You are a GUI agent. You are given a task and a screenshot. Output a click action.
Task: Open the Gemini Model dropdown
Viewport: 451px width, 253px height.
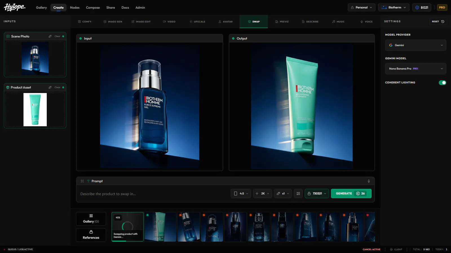coord(415,69)
